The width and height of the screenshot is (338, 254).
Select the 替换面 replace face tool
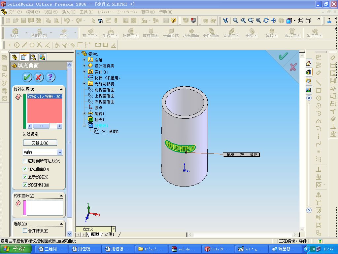pos(271,33)
